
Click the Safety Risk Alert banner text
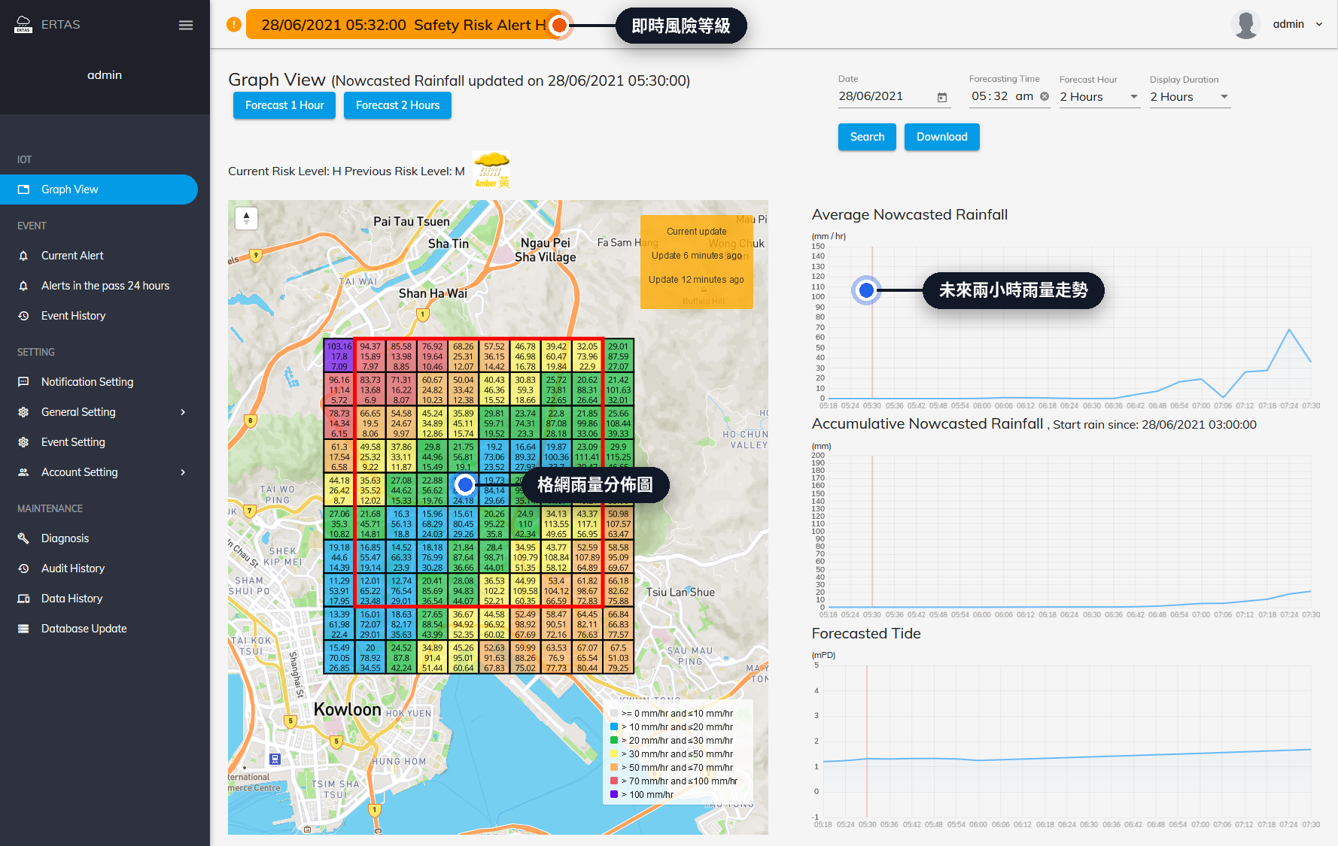[x=404, y=25]
